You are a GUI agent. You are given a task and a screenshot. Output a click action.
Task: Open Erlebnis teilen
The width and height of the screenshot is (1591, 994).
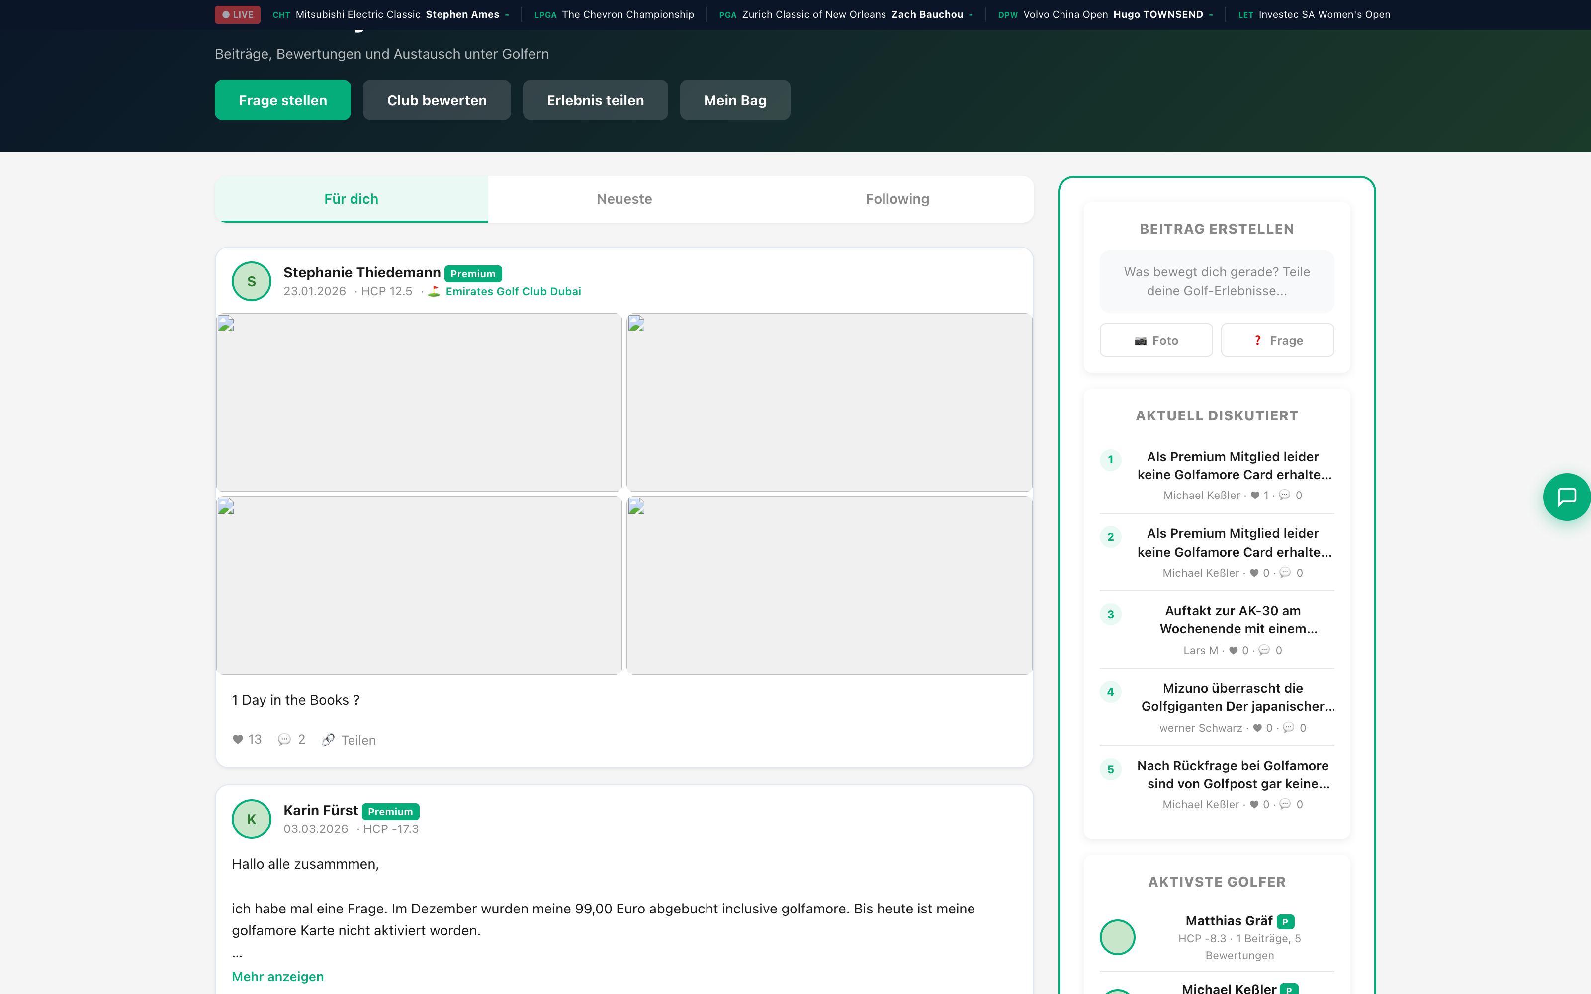pos(595,100)
